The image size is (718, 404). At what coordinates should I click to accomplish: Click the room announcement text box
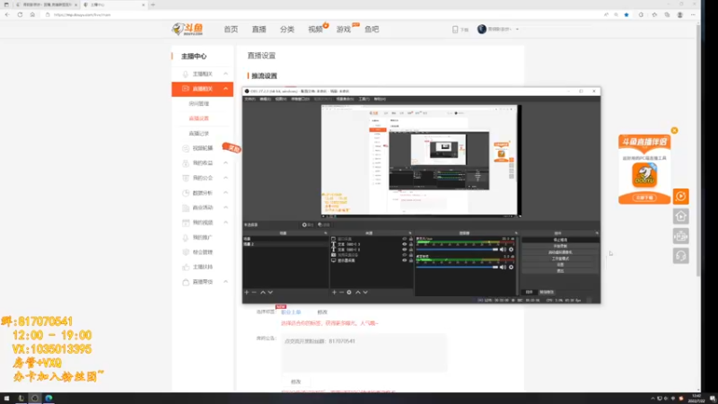[364, 353]
